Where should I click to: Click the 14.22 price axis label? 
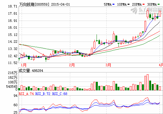(x=13, y=42)
